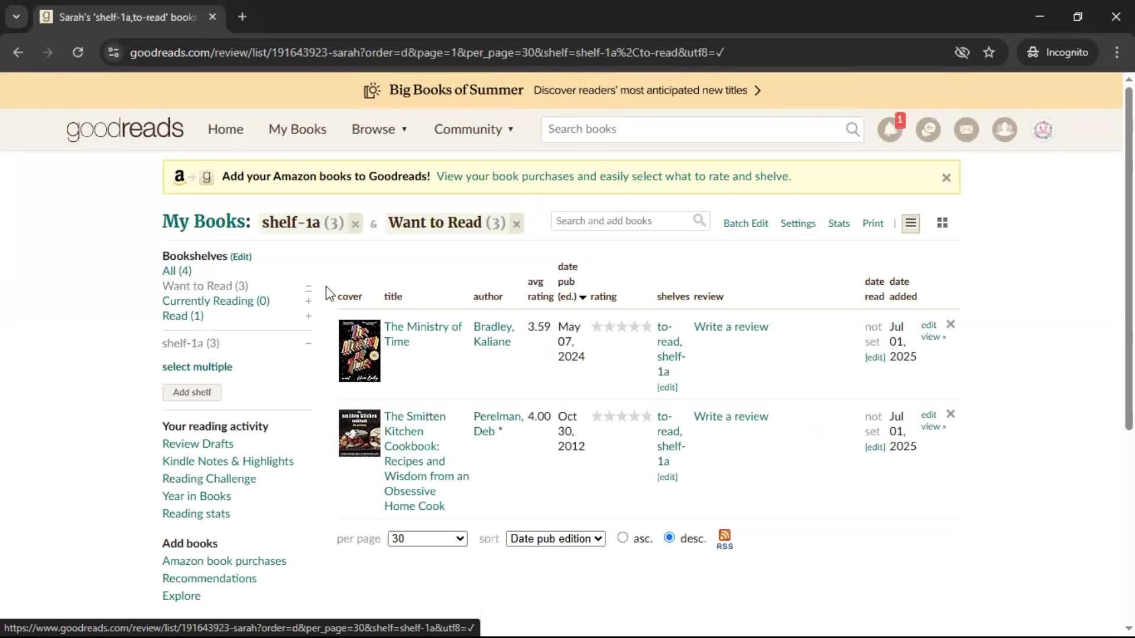Open author Perelman, Deb
The image size is (1135, 638).
pyautogui.click(x=498, y=424)
